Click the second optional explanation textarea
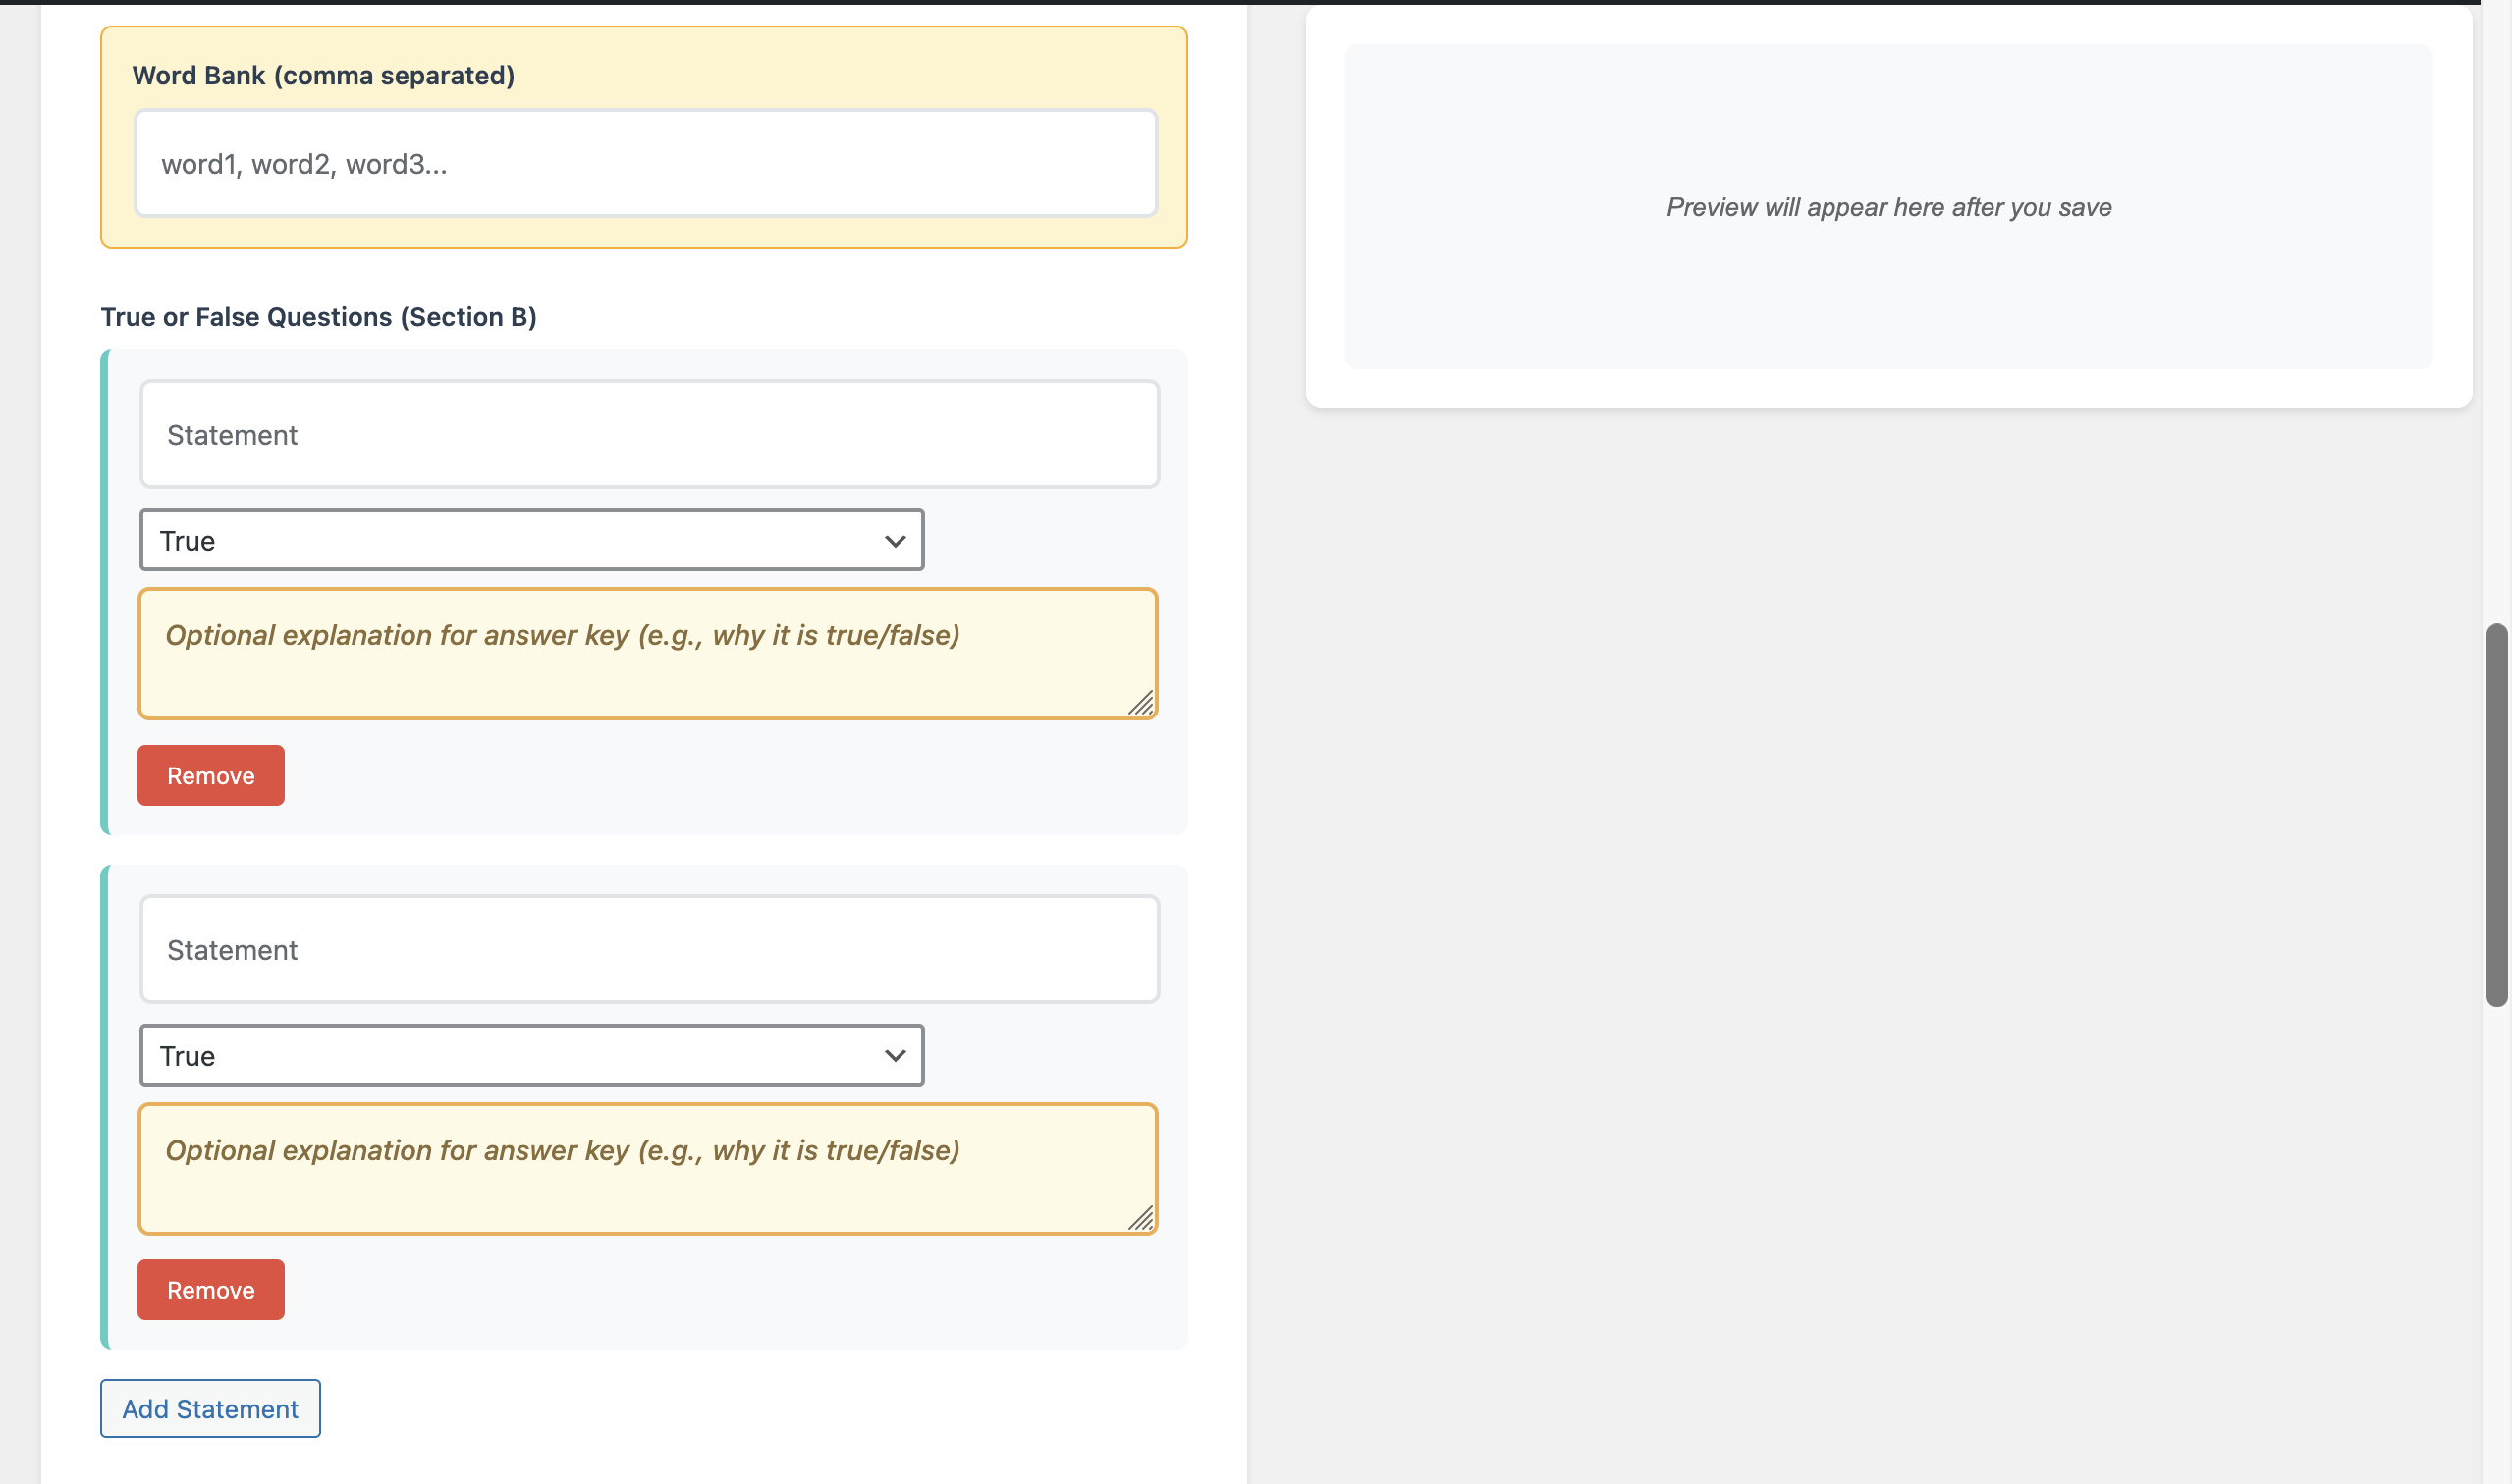2512x1484 pixels. click(x=648, y=1168)
